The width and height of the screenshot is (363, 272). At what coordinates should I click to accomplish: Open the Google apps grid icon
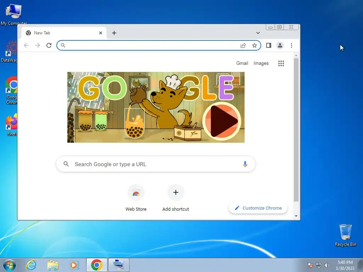281,63
